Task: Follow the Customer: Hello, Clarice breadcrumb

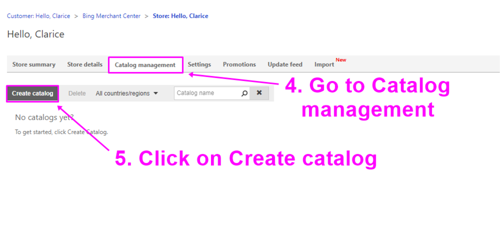Action: [x=38, y=16]
